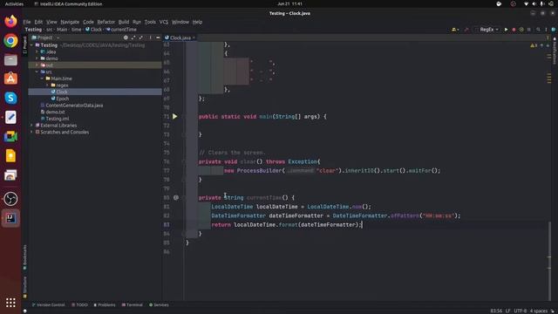This screenshot has height=314, width=558.
Task: Open the Build menu
Action: pyautogui.click(x=124, y=22)
